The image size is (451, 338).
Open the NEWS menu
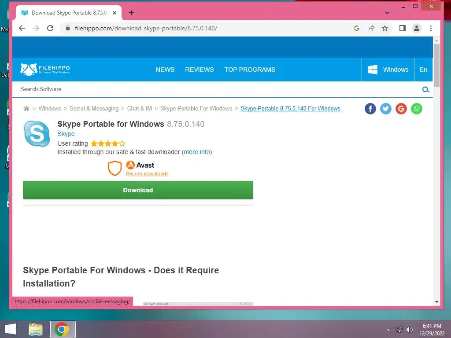[165, 70]
